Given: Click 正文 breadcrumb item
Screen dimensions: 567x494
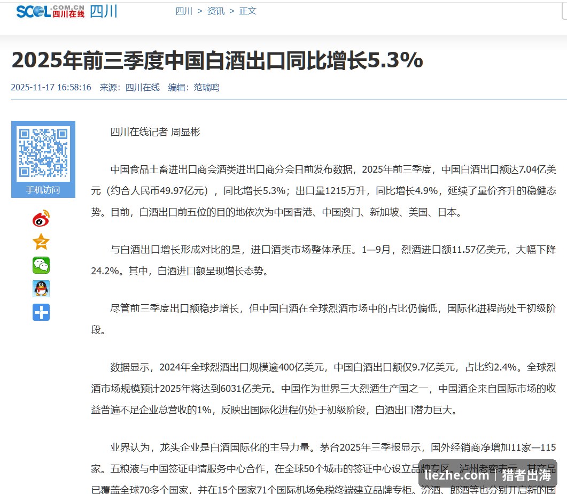Looking at the screenshot, I should point(248,11).
